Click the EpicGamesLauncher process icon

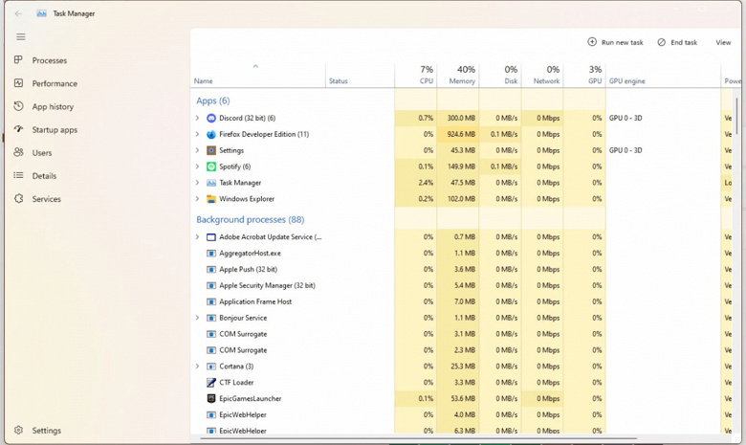(x=211, y=398)
